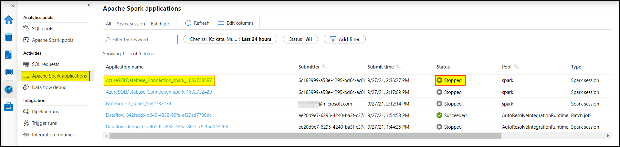Click the horizontal scrollbar thumb
620x147 pixels.
[305, 136]
